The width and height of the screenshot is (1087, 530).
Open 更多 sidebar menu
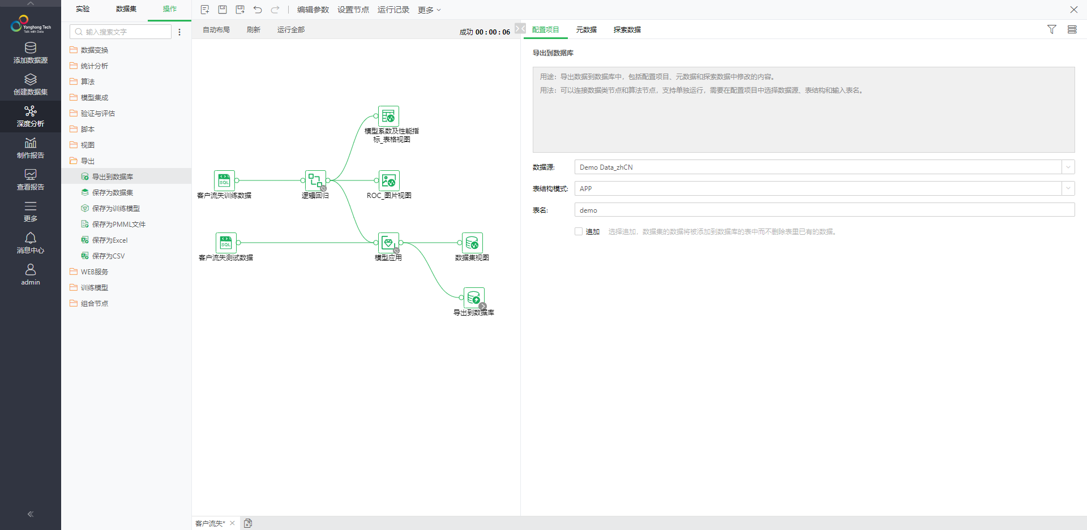coord(31,212)
